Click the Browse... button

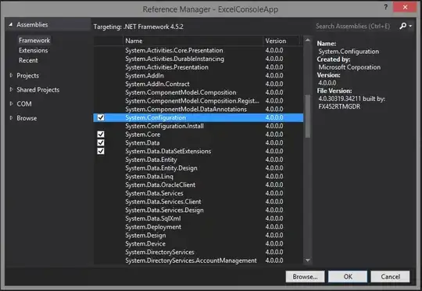pyautogui.click(x=305, y=277)
